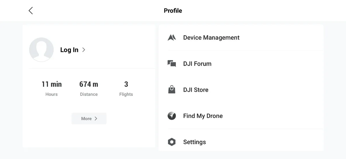This screenshot has width=346, height=159.
Task: Open the Settings label
Action: [195, 142]
